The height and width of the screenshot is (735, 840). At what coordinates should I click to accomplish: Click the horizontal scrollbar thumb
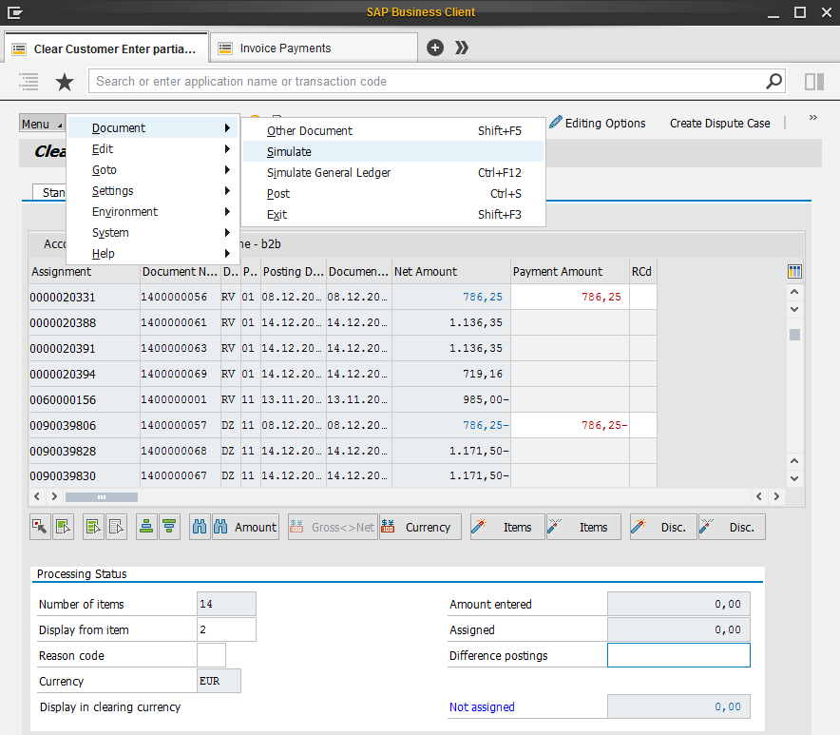tap(102, 497)
